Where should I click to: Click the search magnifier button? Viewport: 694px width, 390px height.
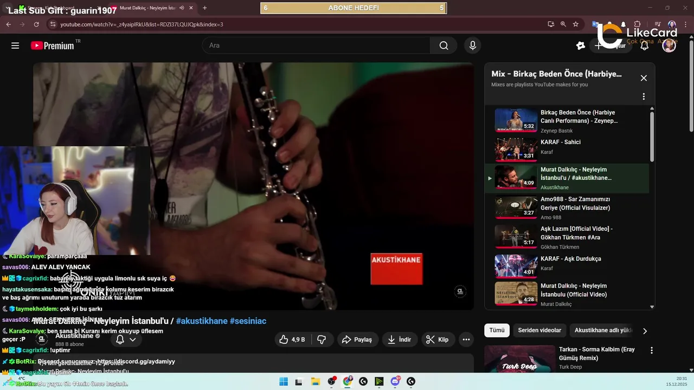click(x=444, y=45)
